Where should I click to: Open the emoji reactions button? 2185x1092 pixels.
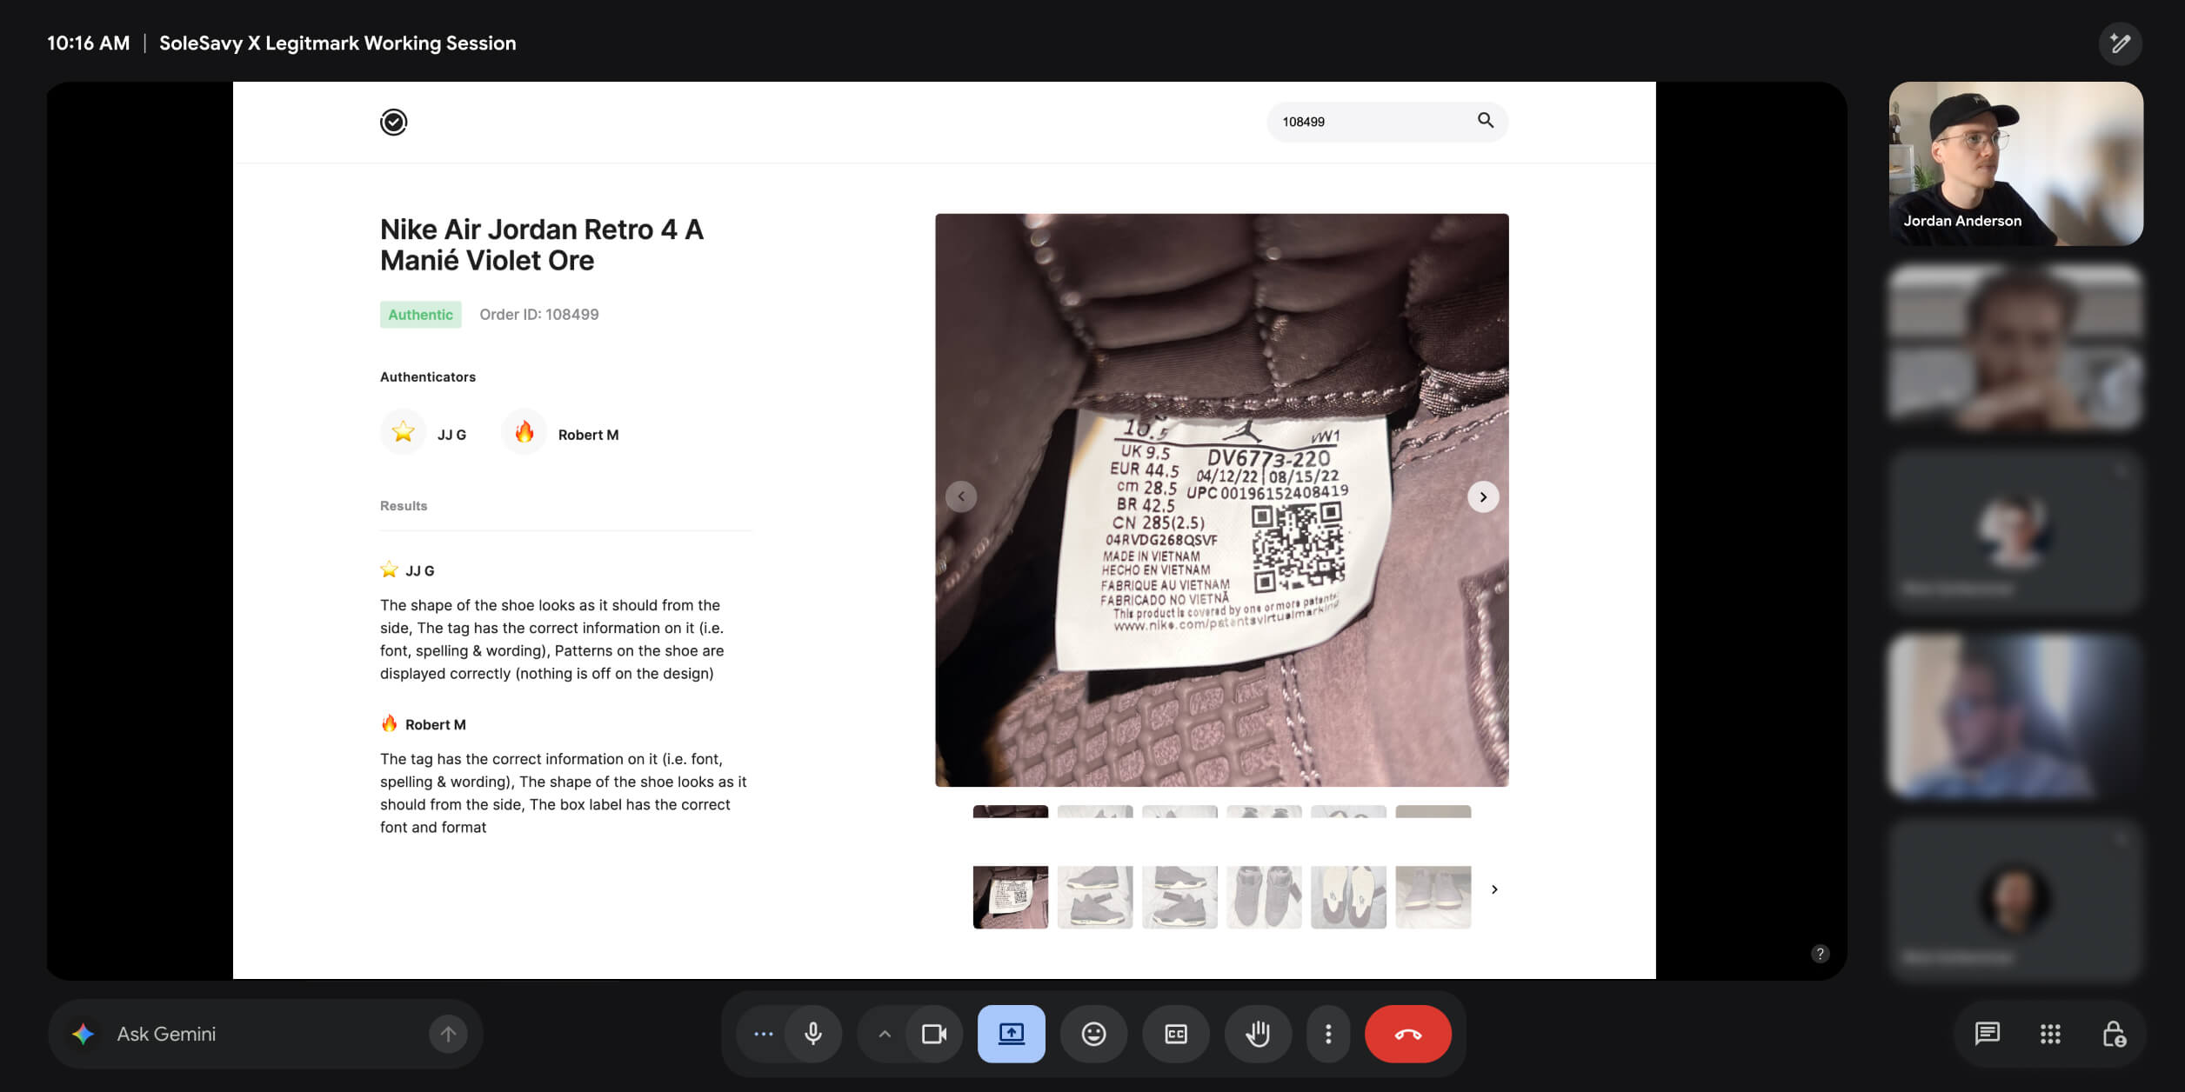pos(1093,1034)
